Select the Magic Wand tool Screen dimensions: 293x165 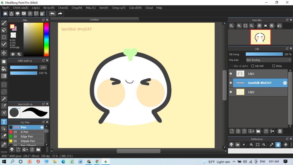point(4,99)
